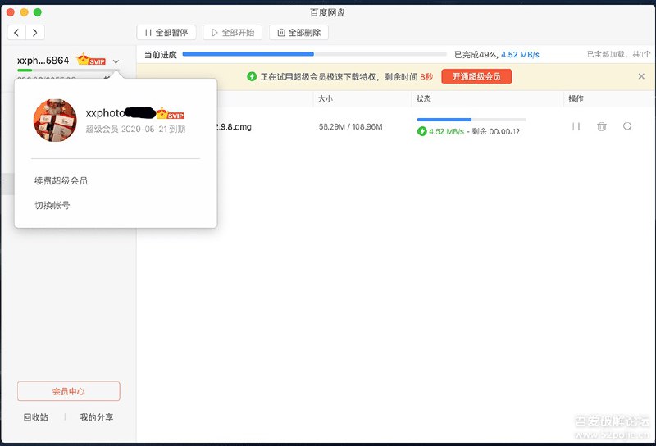Screen dimensions: 656x446
Task: Click the window's green maximize button
Action: [x=38, y=12]
